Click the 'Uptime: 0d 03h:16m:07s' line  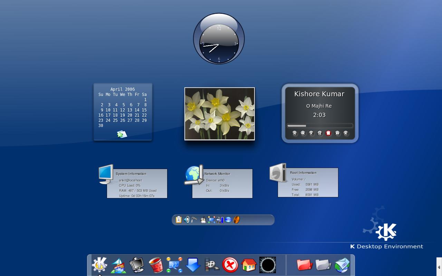137,196
